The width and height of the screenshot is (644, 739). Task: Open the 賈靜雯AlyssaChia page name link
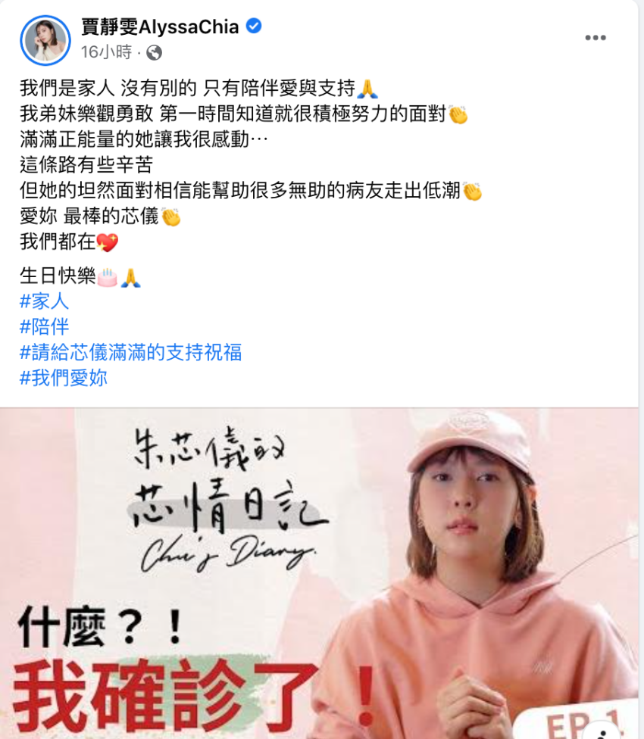(160, 27)
